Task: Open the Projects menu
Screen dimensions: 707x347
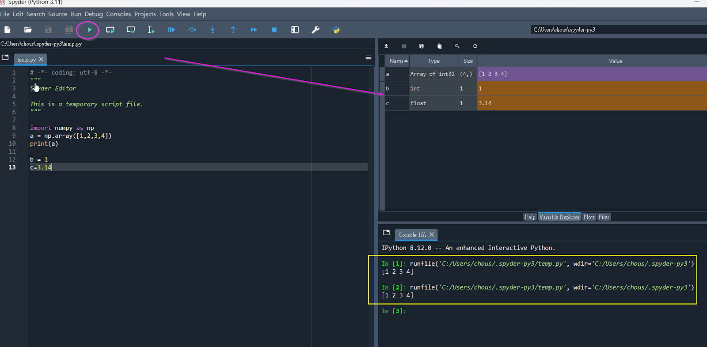Action: [145, 14]
